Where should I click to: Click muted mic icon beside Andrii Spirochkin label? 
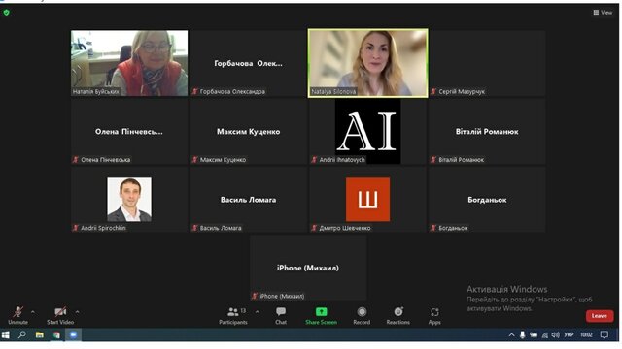[76, 228]
